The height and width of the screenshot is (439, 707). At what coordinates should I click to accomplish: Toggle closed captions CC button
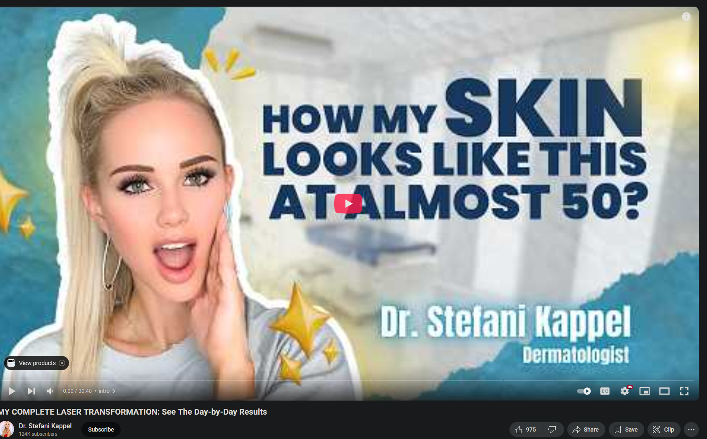(605, 391)
